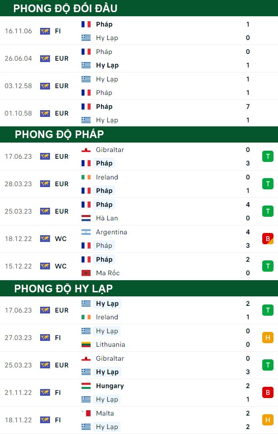Click the green T badge for Gibraltar vs Pháp 17.06.23
This screenshot has height=434, width=278.
268,157
